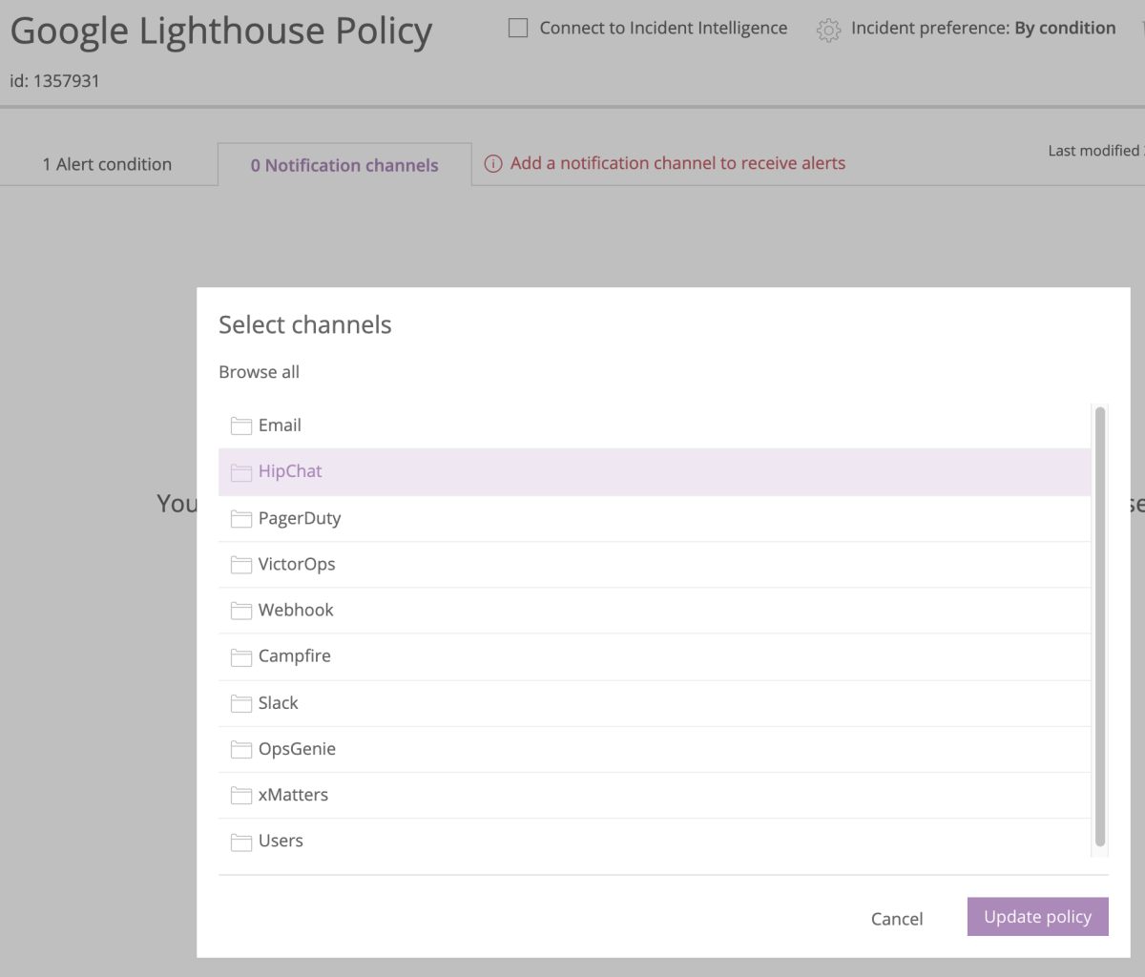The height and width of the screenshot is (977, 1145).
Task: Click the channel list vertical scrollbar
Action: [x=1099, y=626]
